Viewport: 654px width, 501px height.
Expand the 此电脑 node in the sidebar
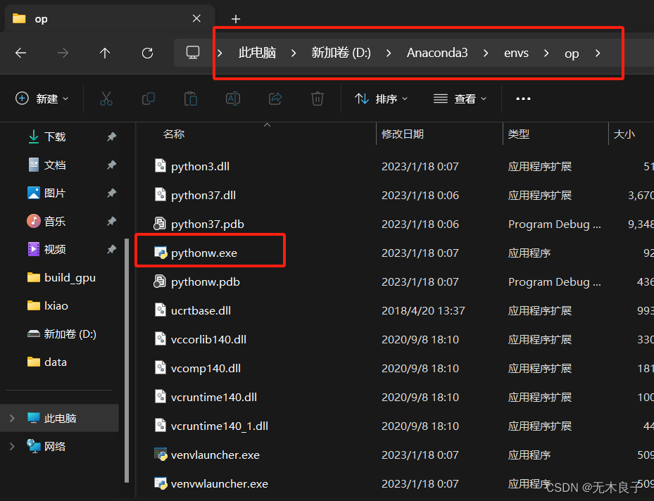(x=13, y=418)
